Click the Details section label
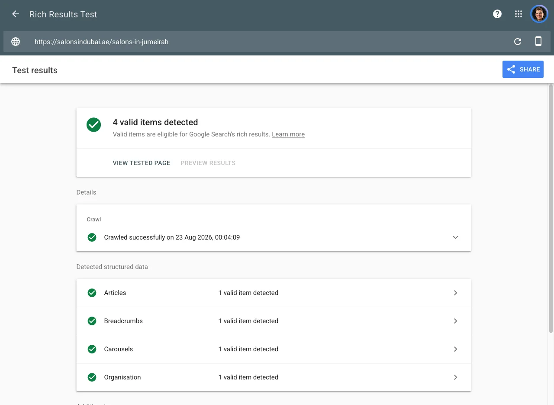This screenshot has height=405, width=554. [x=86, y=192]
